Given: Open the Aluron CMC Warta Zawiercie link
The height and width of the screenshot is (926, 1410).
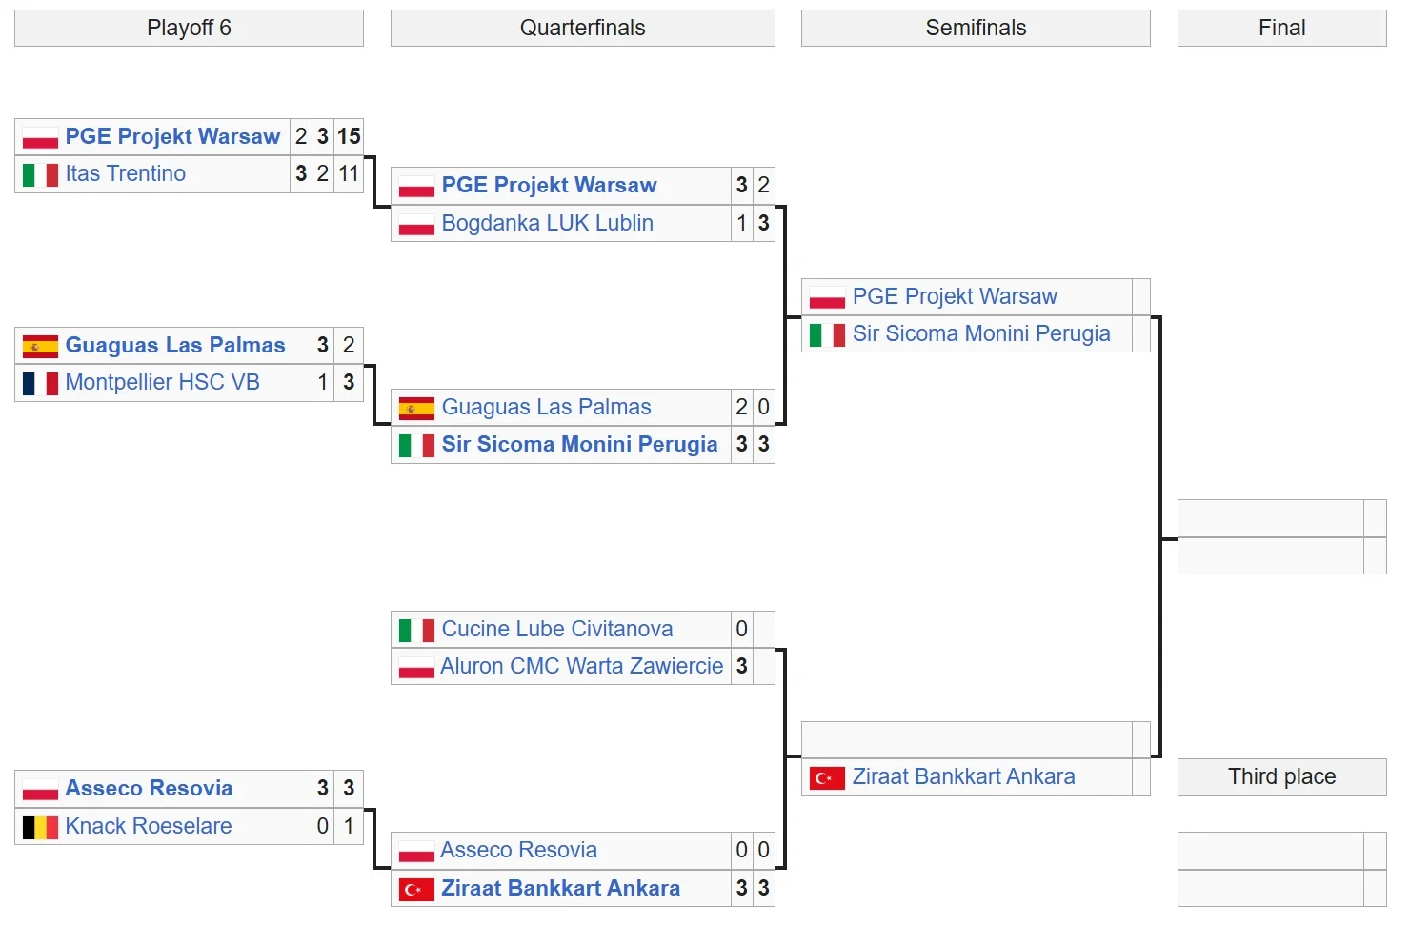Looking at the screenshot, I should click(581, 666).
